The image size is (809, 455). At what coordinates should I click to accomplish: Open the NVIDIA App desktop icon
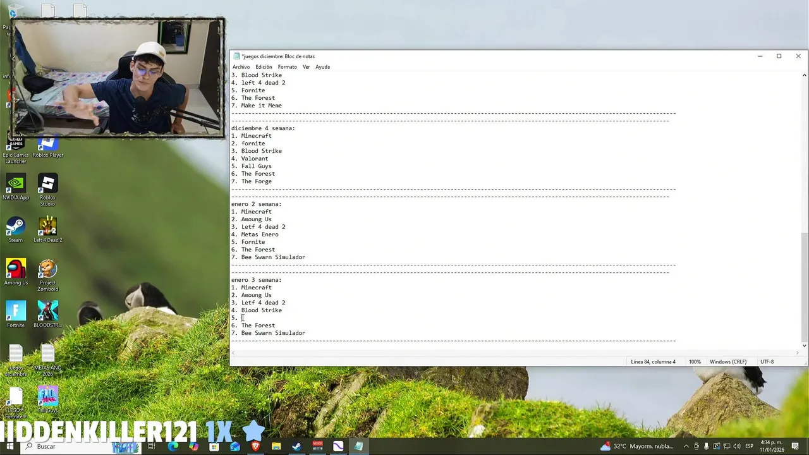[16, 187]
